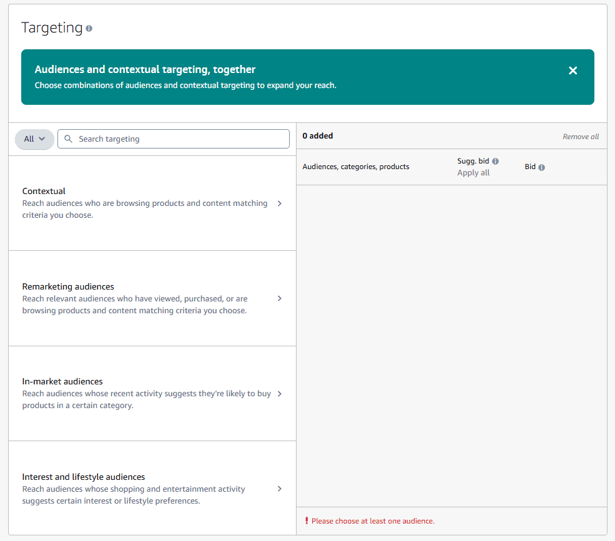Open the All filter dropdown

coord(34,139)
